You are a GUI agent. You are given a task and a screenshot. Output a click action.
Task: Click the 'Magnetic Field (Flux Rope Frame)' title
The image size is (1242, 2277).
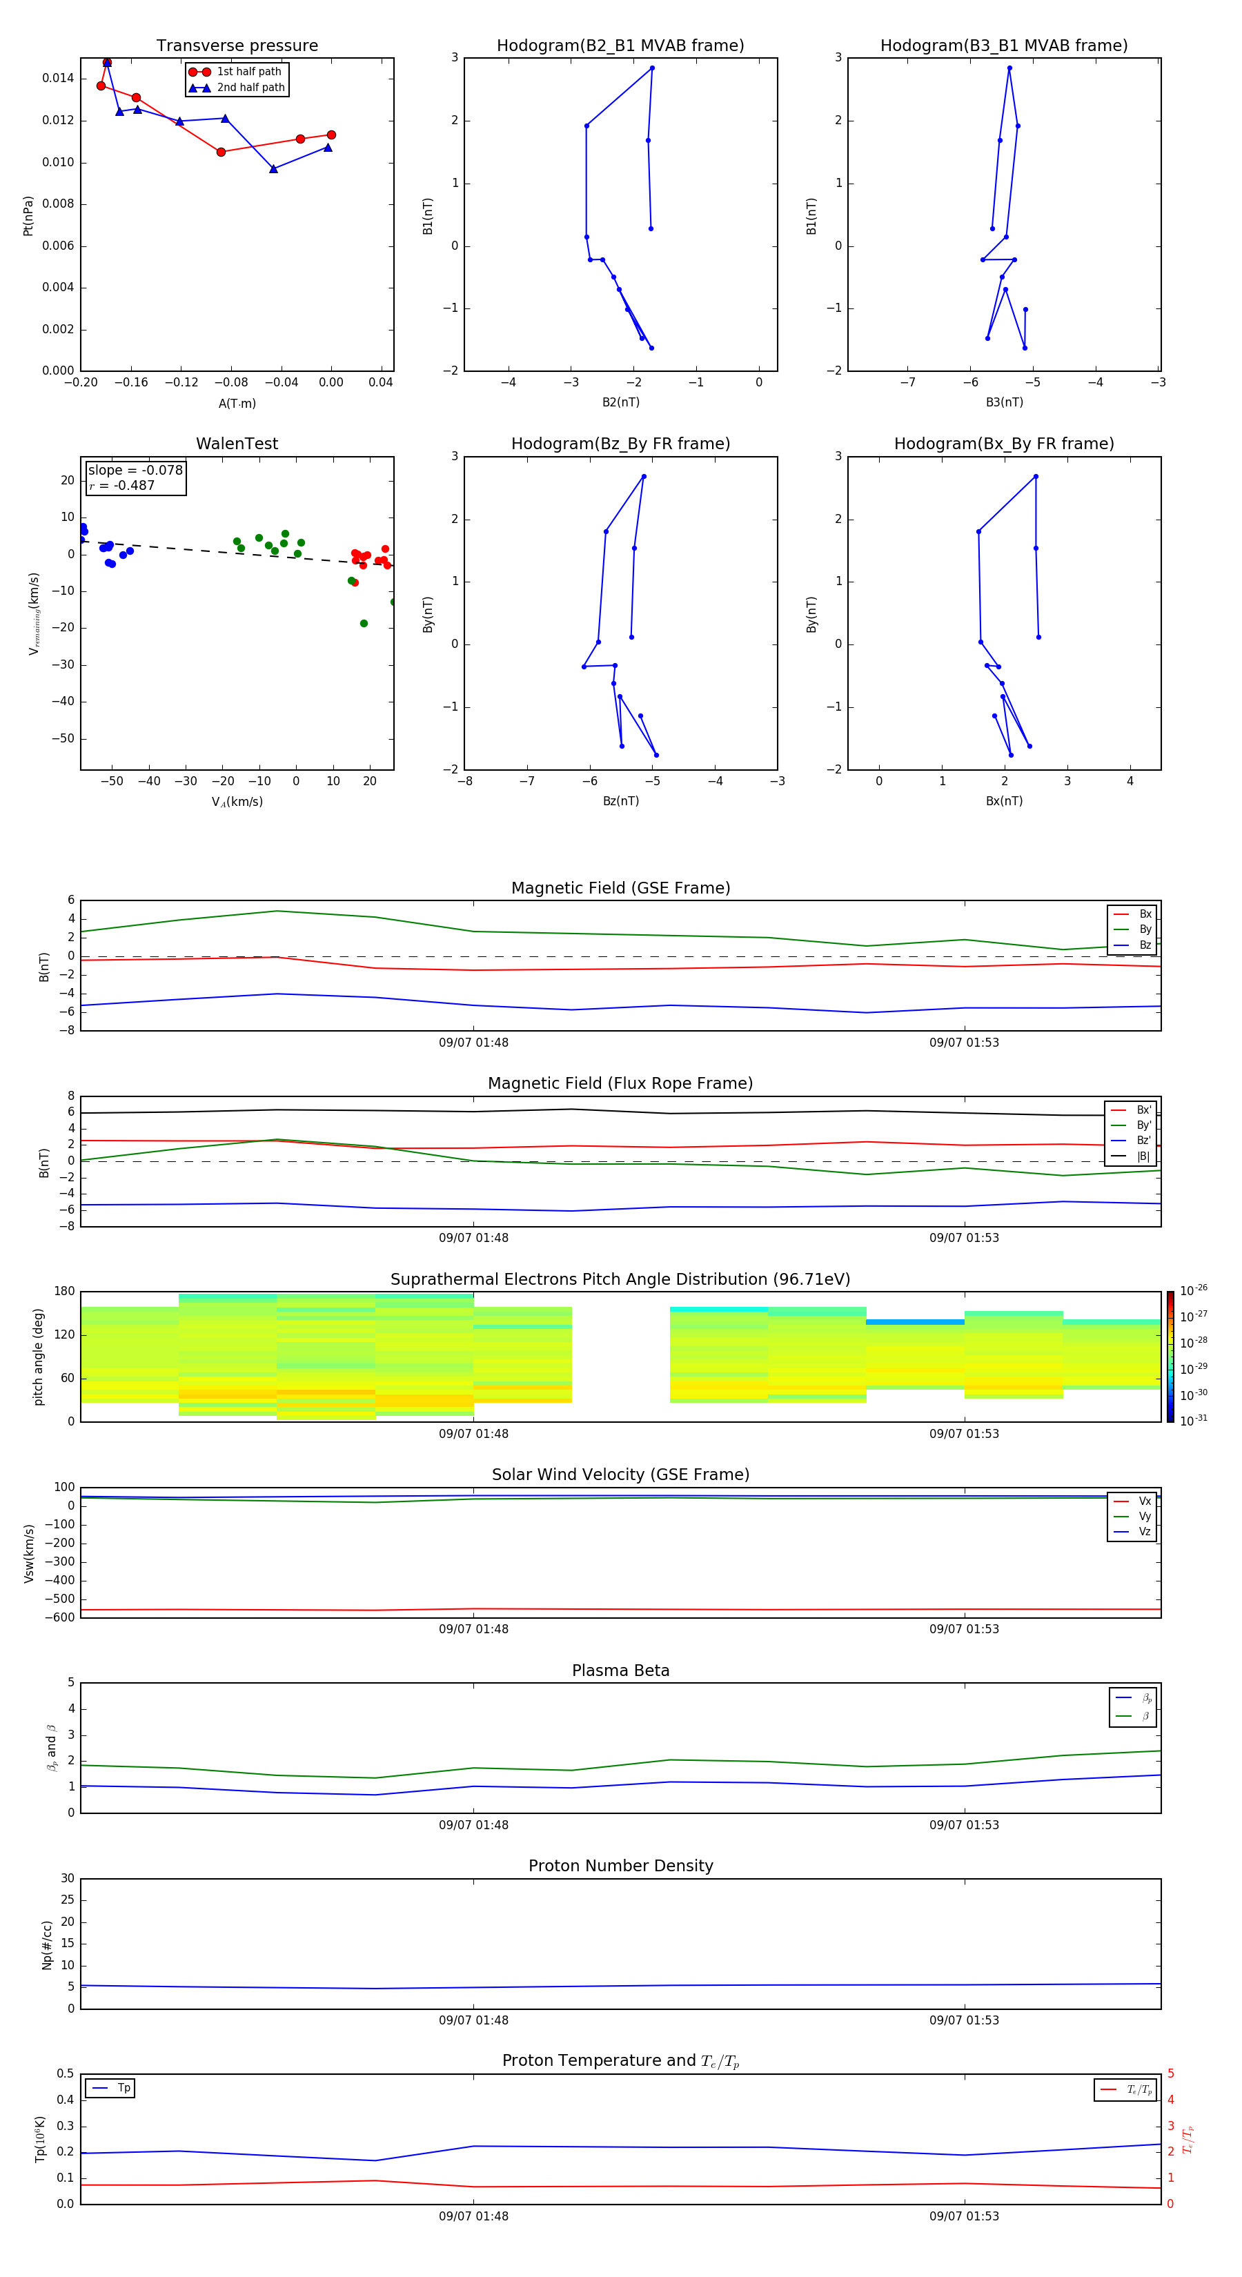(620, 1084)
